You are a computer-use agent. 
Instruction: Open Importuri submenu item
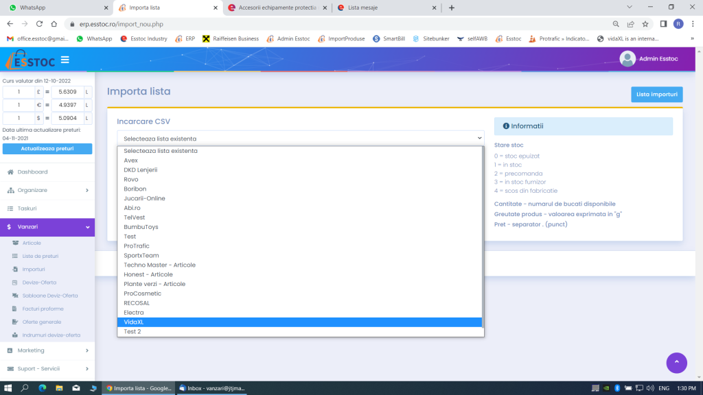[34, 269]
